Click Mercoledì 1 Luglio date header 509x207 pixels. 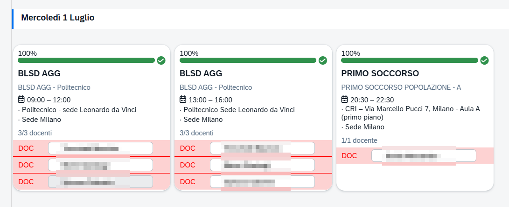pyautogui.click(x=58, y=18)
